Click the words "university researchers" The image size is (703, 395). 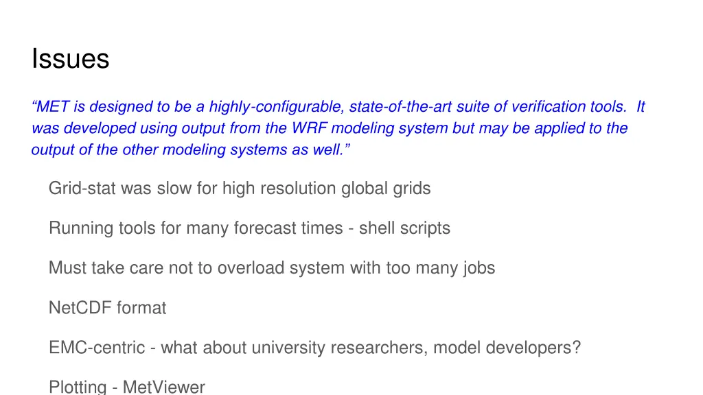[339, 348]
